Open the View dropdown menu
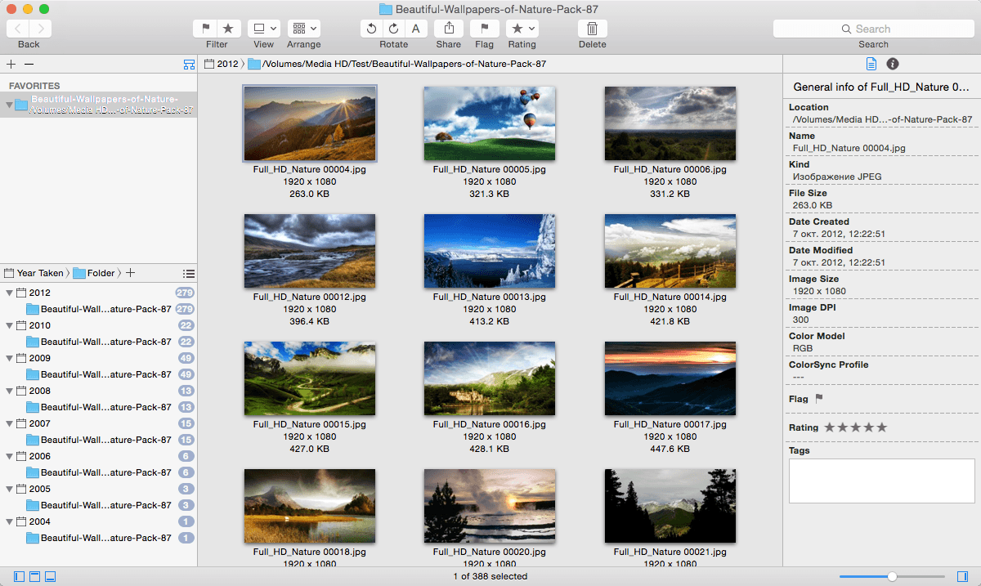The height and width of the screenshot is (586, 981). click(x=264, y=29)
